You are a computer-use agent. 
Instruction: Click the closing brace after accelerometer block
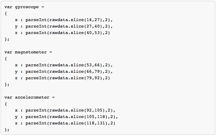tap(6, 130)
